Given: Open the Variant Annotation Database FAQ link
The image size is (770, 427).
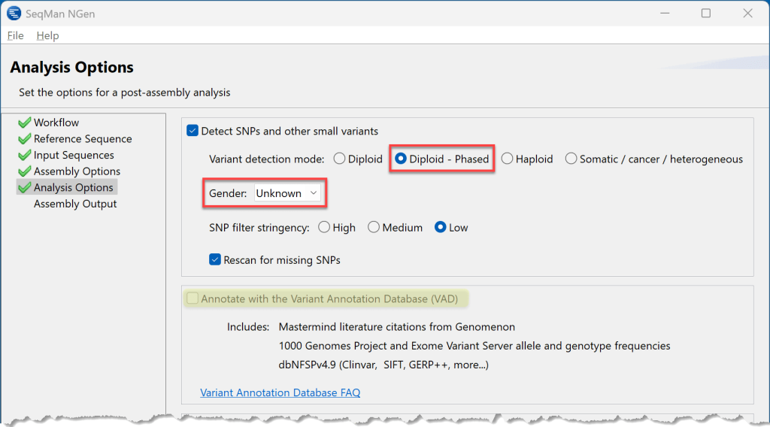Looking at the screenshot, I should [x=280, y=392].
